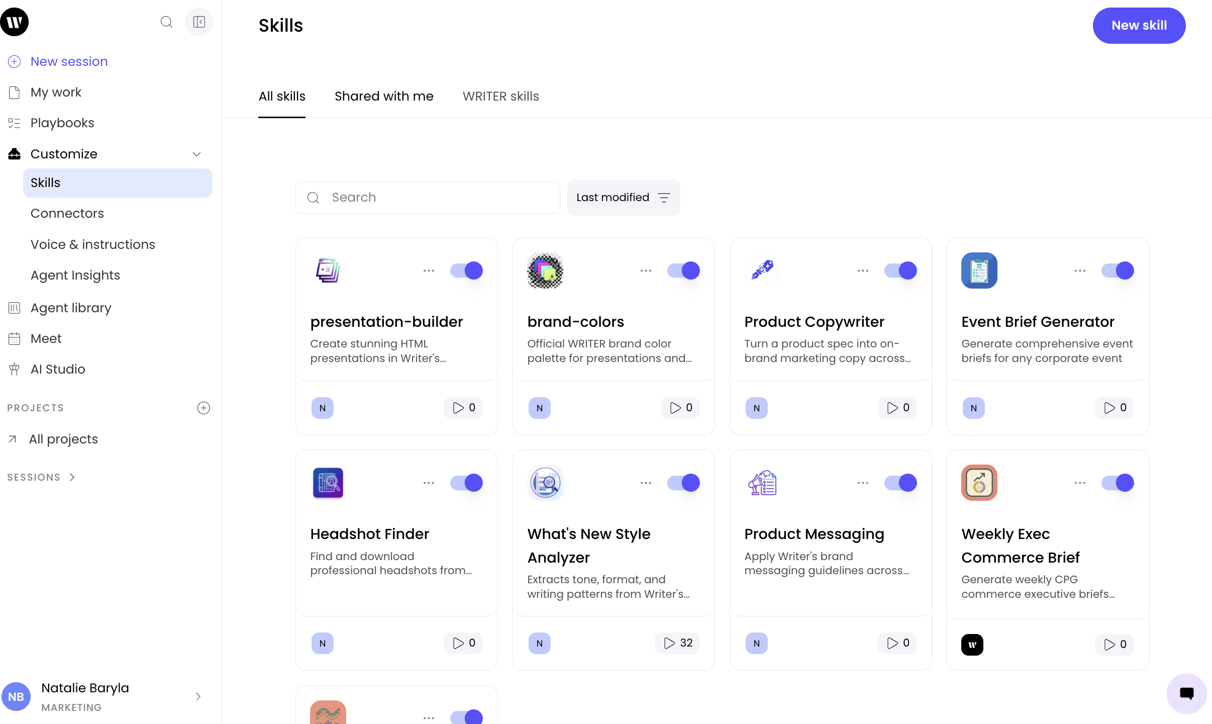This screenshot has width=1212, height=724.
Task: Open Voice & instructions settings
Action: pyautogui.click(x=93, y=244)
